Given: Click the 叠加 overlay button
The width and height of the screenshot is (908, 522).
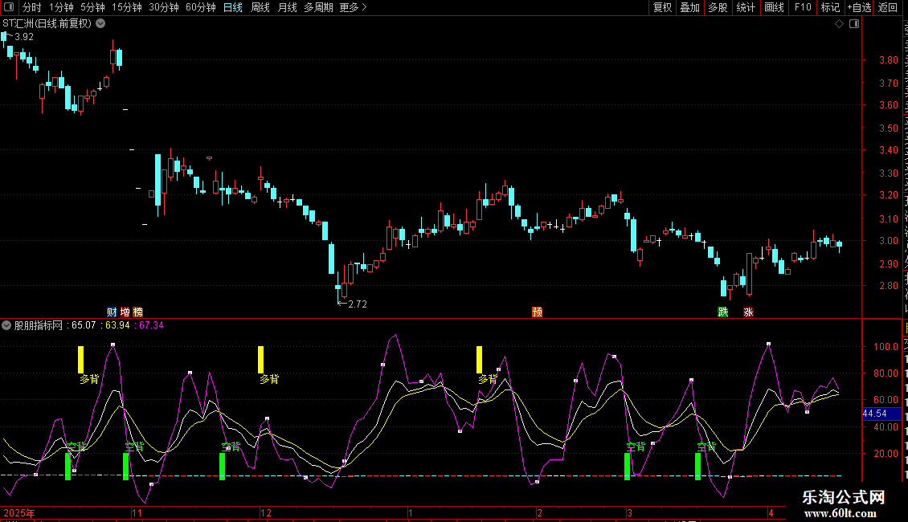Looking at the screenshot, I should (x=689, y=7).
